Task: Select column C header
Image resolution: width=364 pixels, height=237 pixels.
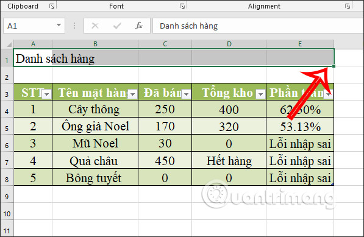Action: point(165,44)
